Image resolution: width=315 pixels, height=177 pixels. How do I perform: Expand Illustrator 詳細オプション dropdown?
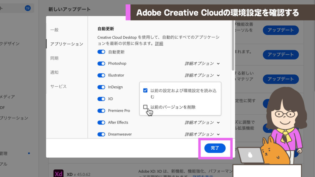pos(202,75)
